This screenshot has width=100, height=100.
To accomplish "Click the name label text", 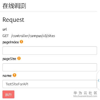I will [7, 76].
